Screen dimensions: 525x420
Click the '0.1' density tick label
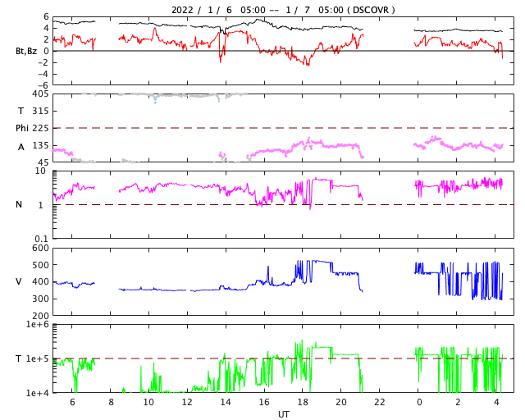click(42, 239)
